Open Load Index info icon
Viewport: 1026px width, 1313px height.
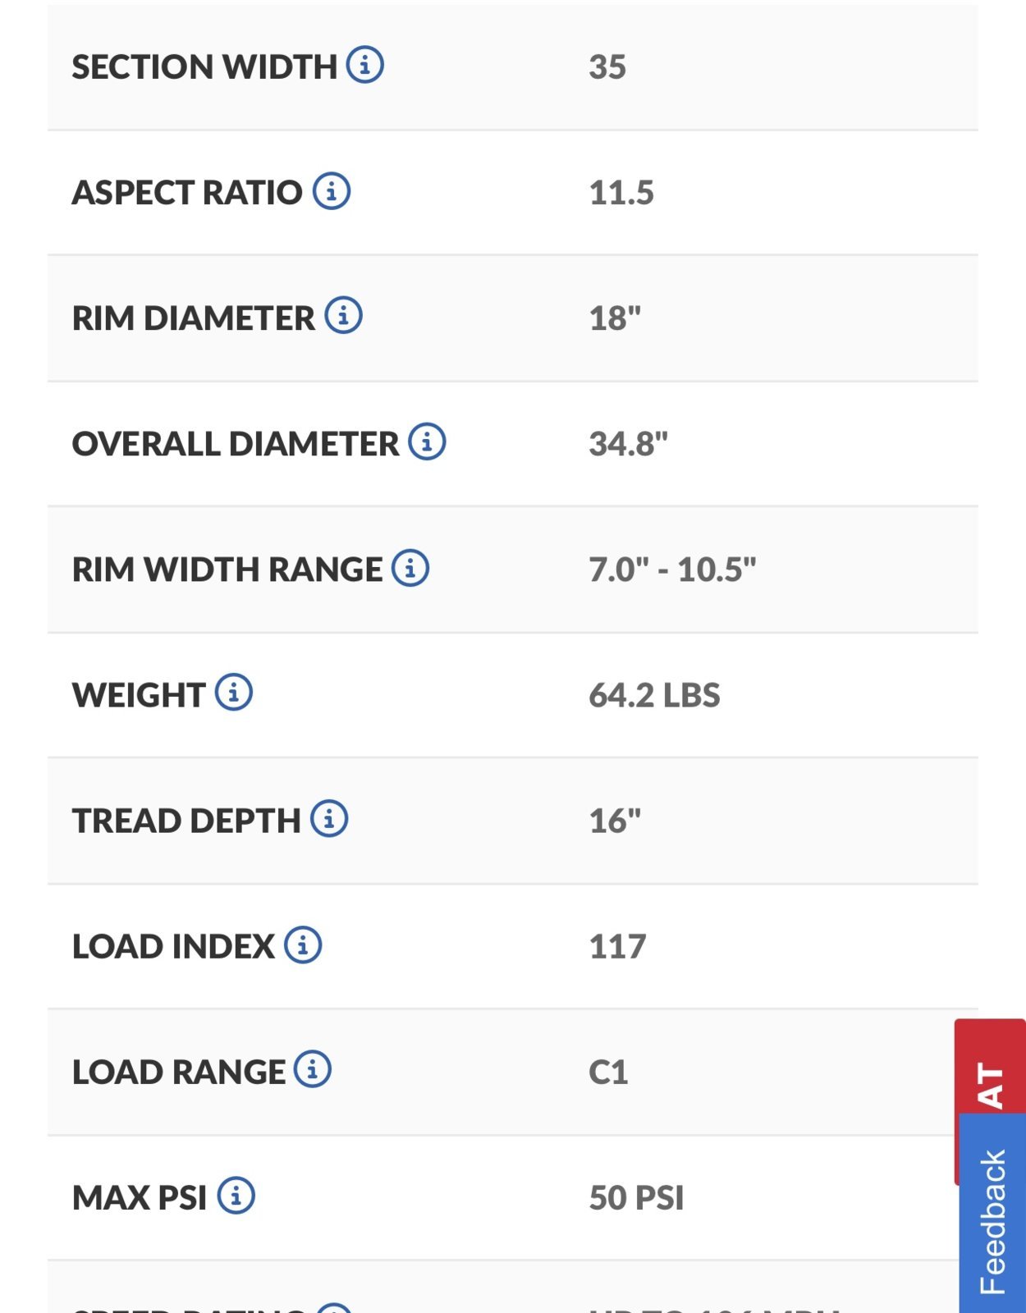(x=303, y=945)
